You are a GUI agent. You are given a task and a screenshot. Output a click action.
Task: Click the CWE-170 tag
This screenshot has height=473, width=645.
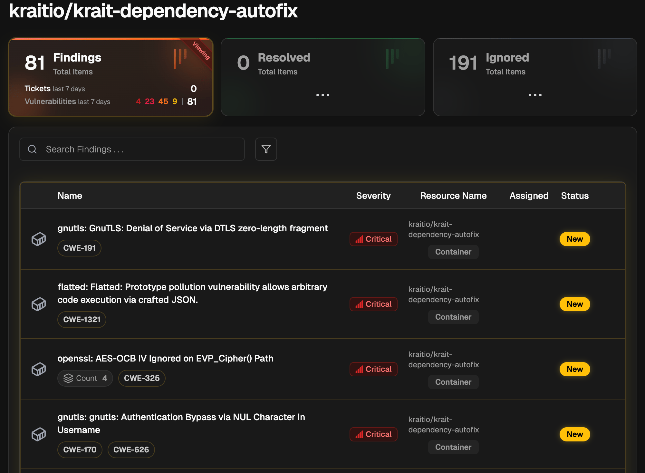(x=80, y=450)
